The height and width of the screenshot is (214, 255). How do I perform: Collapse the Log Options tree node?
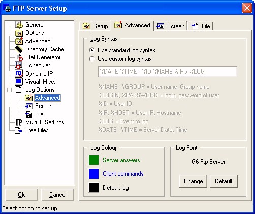click(10, 90)
